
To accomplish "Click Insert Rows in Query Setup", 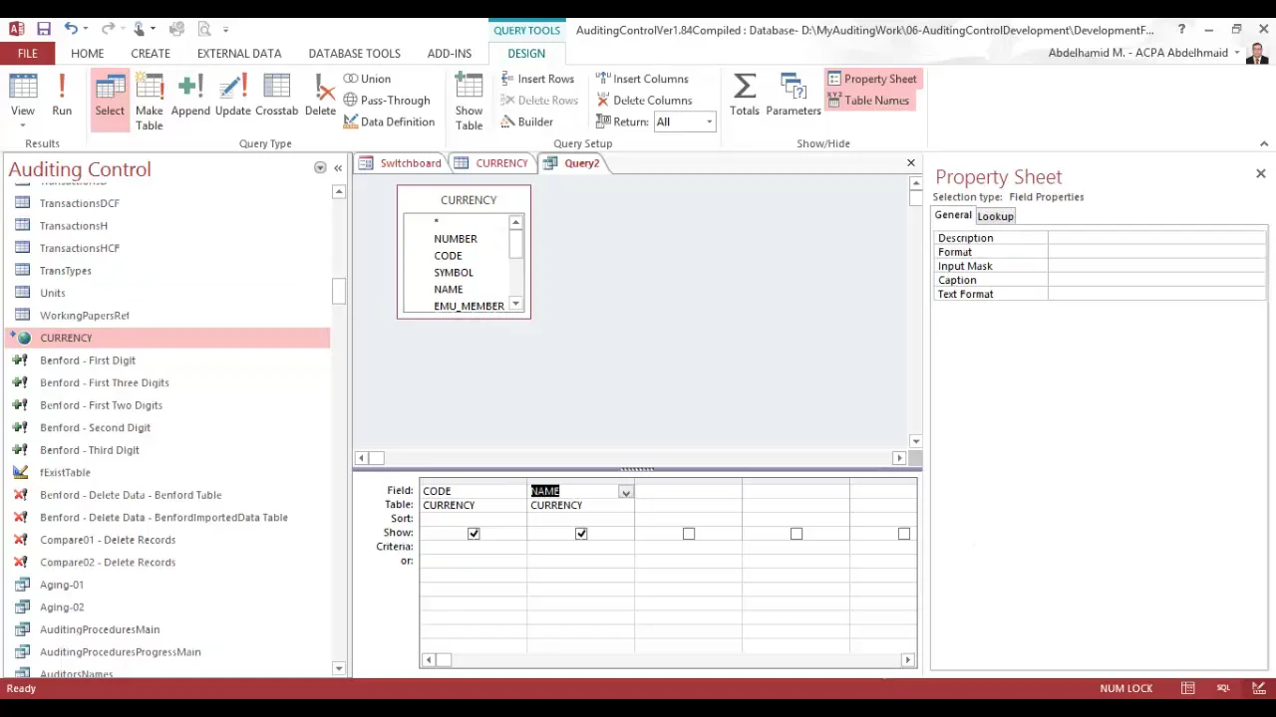I will click(x=537, y=79).
